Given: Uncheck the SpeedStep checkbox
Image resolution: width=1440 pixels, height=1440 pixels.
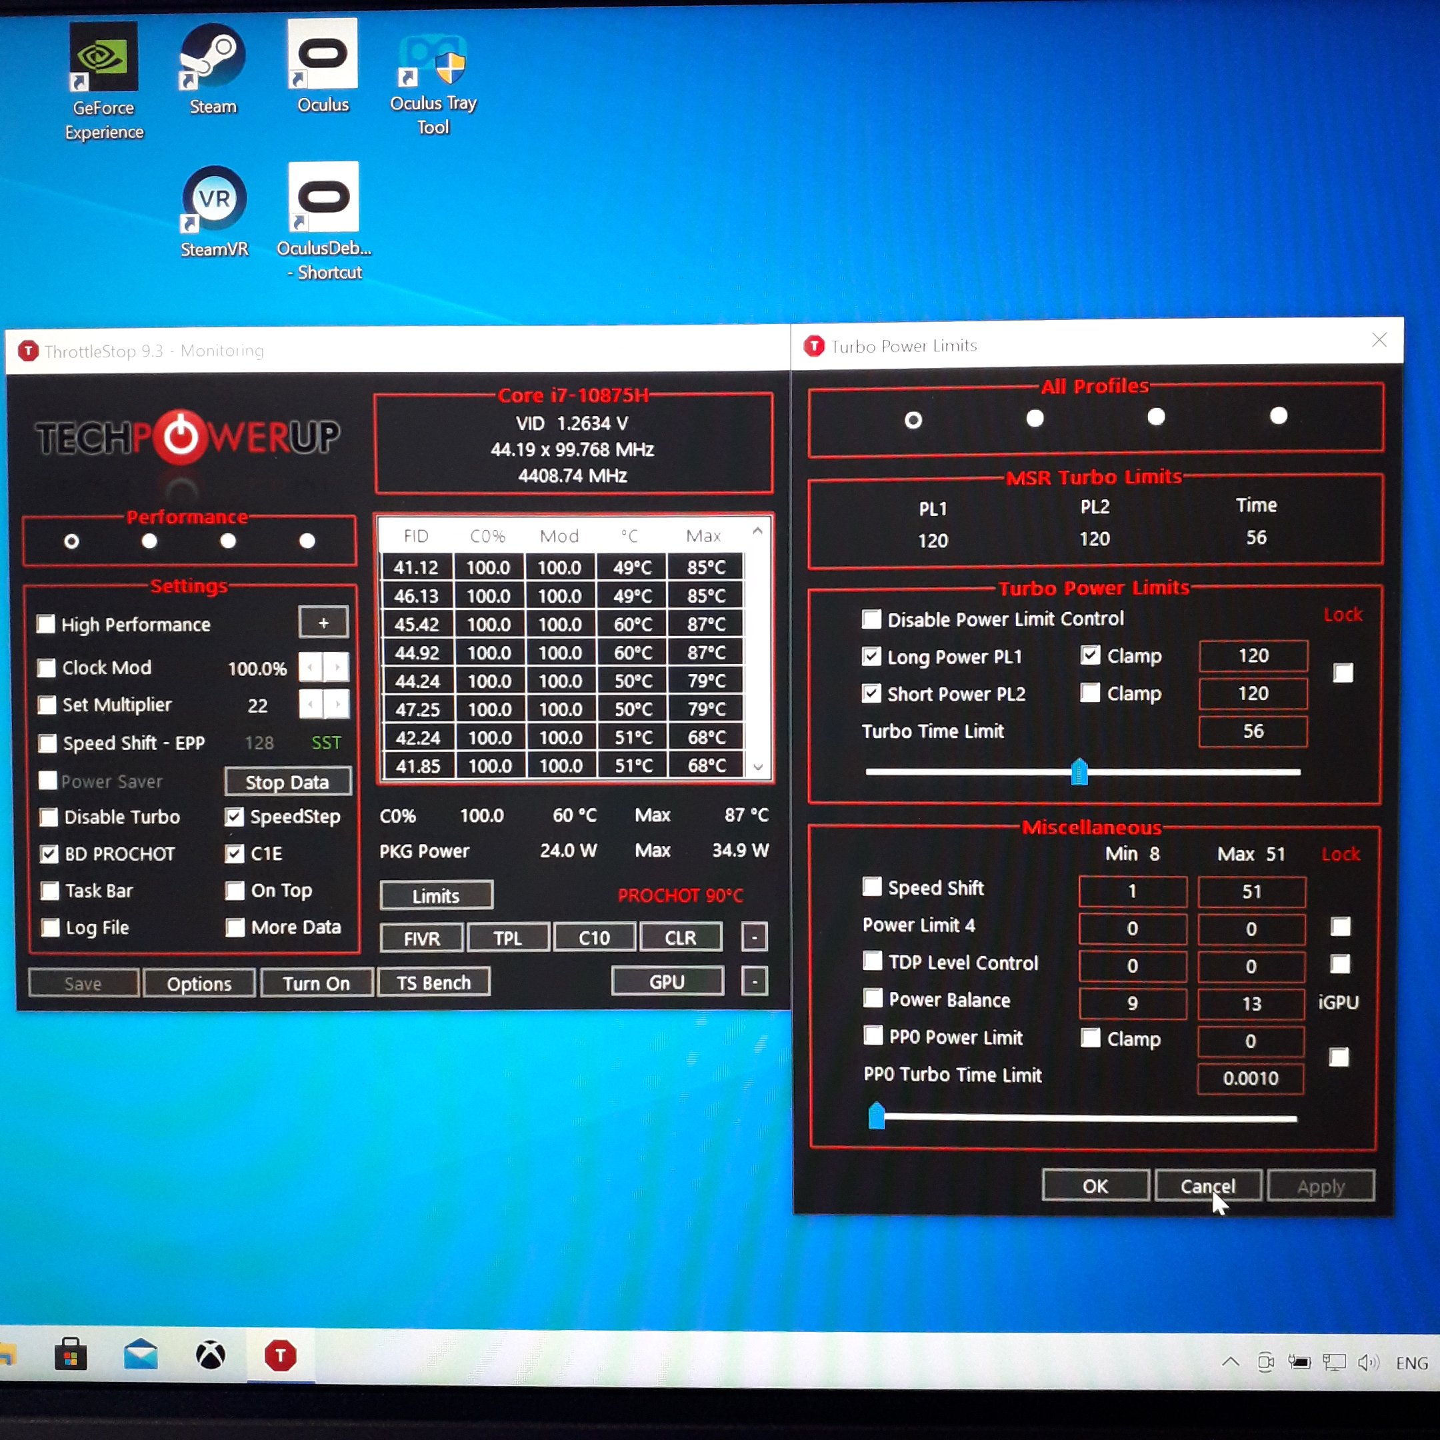Looking at the screenshot, I should point(234,817).
